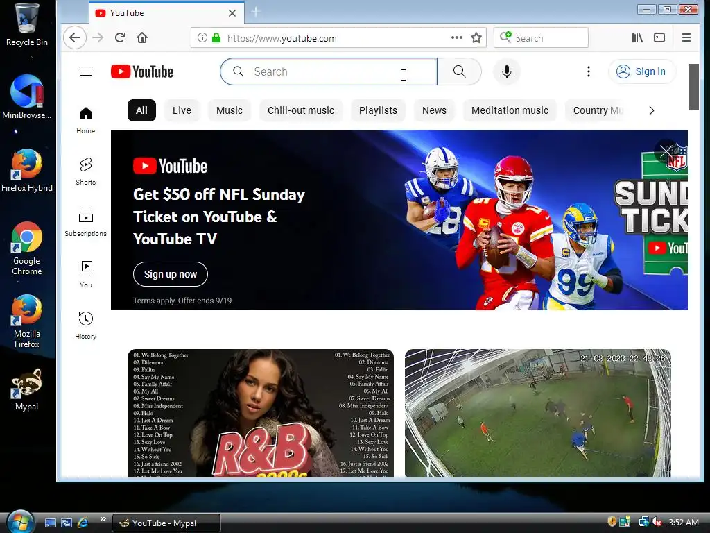
Task: Open Shorts in YouTube sidebar
Action: pyautogui.click(x=85, y=171)
